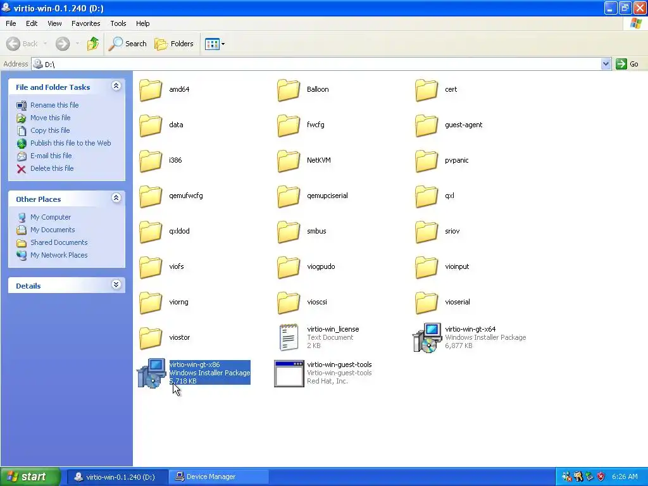
Task: Click the Back navigation button
Action: [22, 44]
